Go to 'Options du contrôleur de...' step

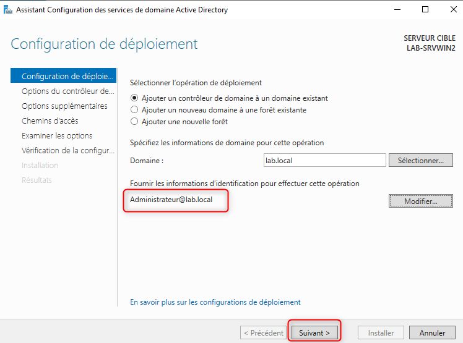[67, 91]
